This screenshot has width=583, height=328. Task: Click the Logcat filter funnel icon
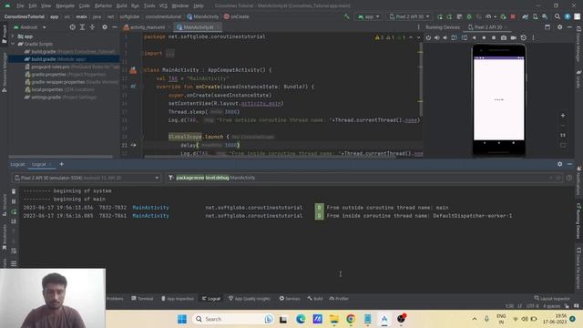[x=170, y=178]
